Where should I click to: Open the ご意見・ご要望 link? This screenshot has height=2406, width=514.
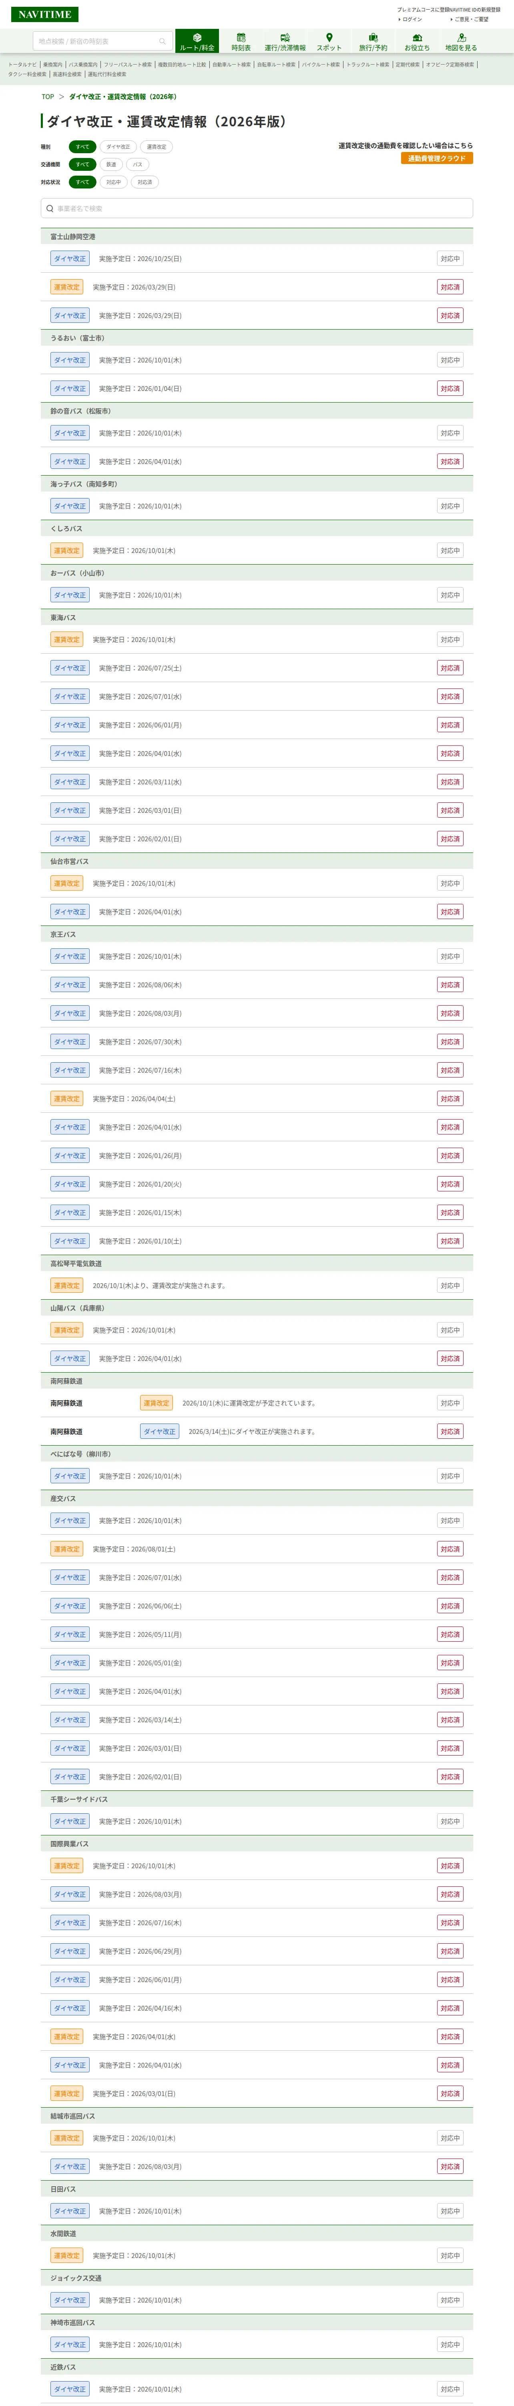tap(471, 20)
